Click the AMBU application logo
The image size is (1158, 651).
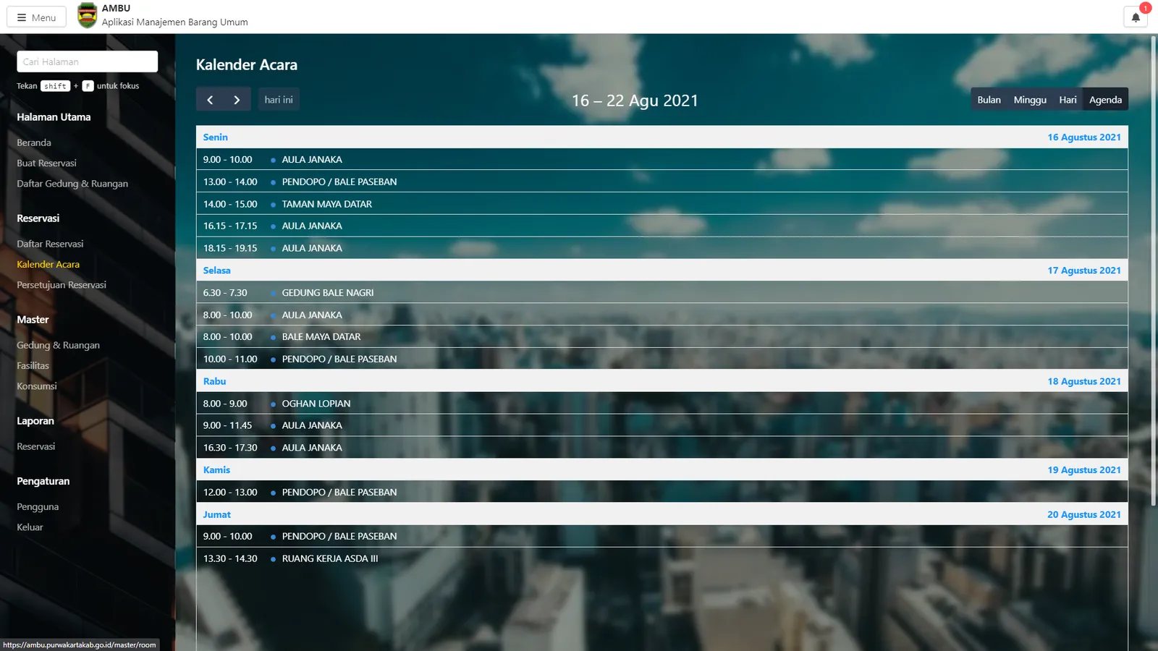pos(88,15)
